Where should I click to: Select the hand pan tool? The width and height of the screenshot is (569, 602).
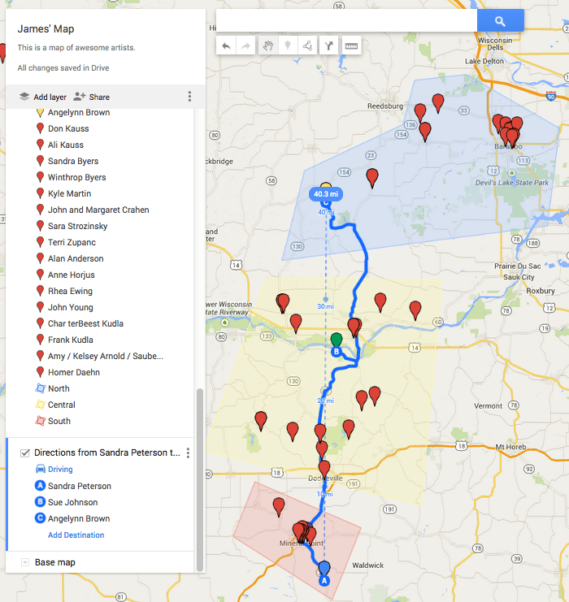coord(267,46)
